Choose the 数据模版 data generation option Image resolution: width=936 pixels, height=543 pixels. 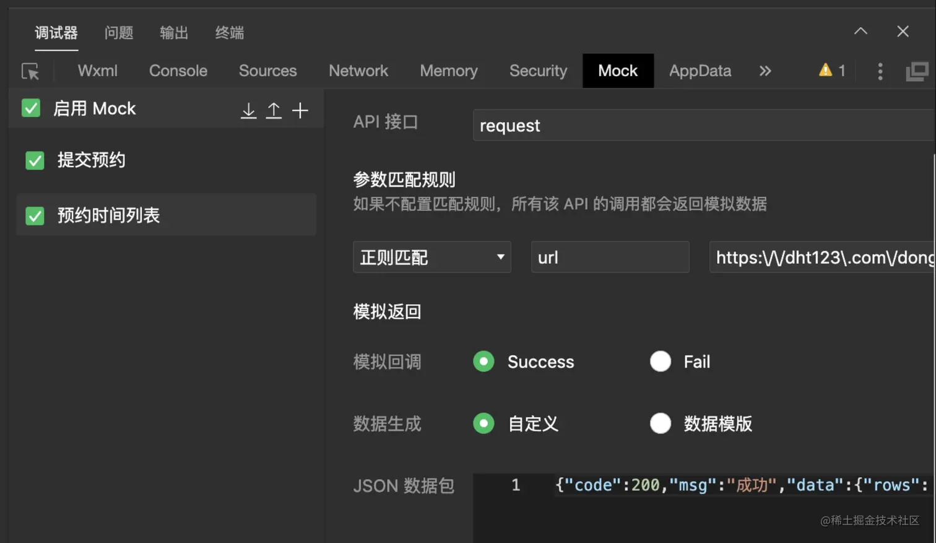(661, 424)
